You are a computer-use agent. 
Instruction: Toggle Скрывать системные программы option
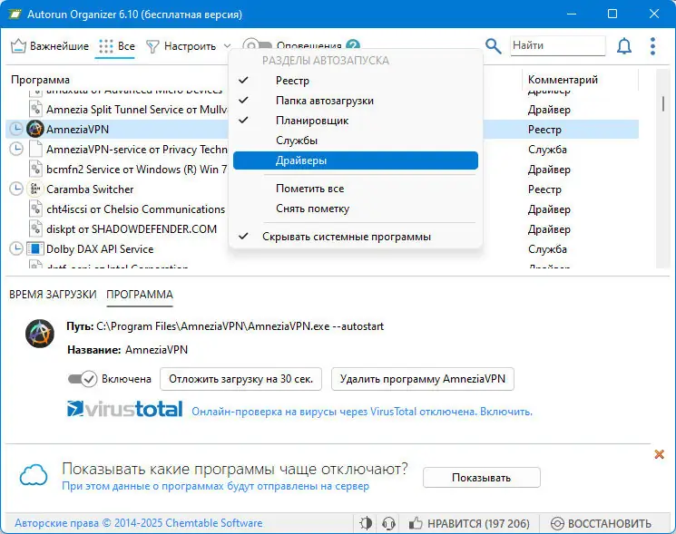[356, 237]
